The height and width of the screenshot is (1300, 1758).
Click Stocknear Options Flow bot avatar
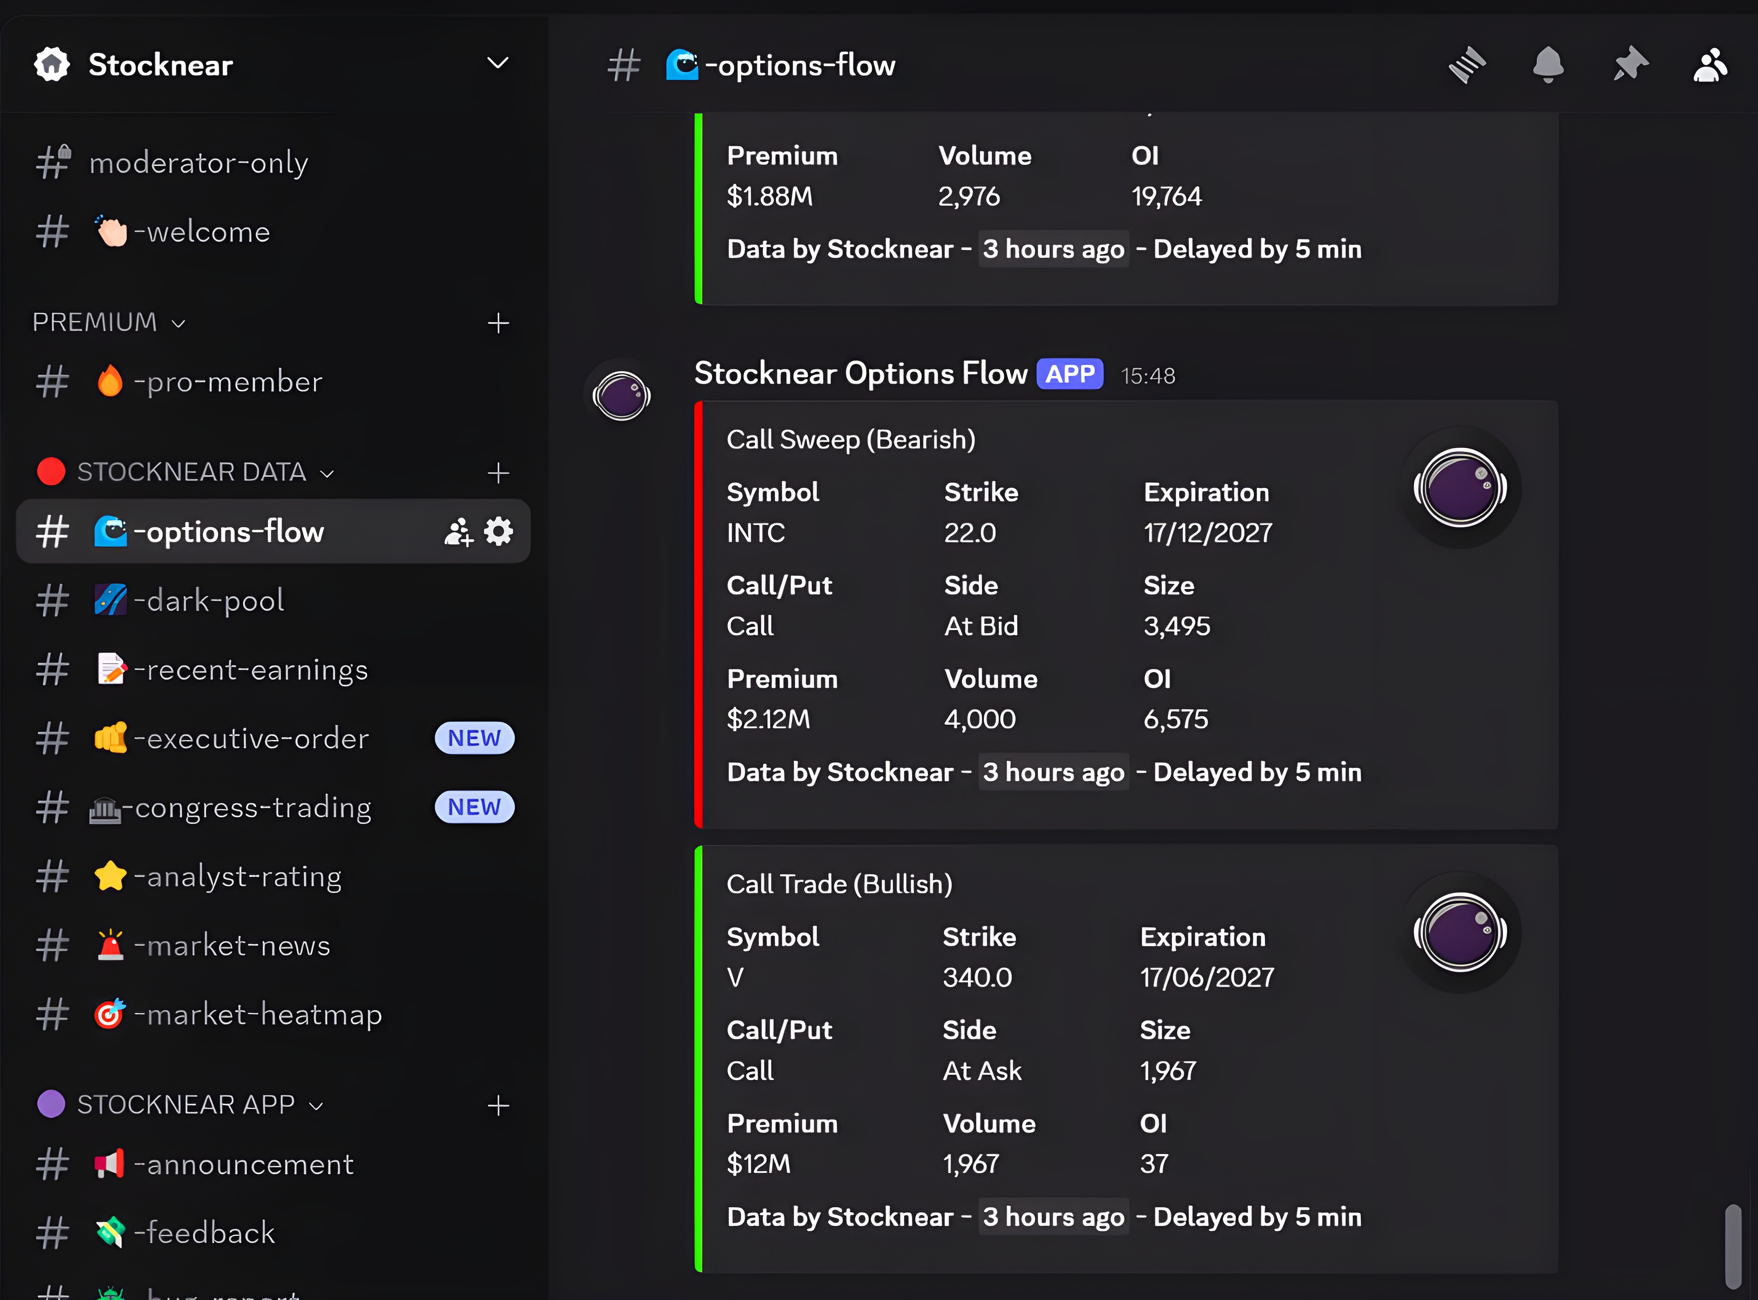point(621,395)
